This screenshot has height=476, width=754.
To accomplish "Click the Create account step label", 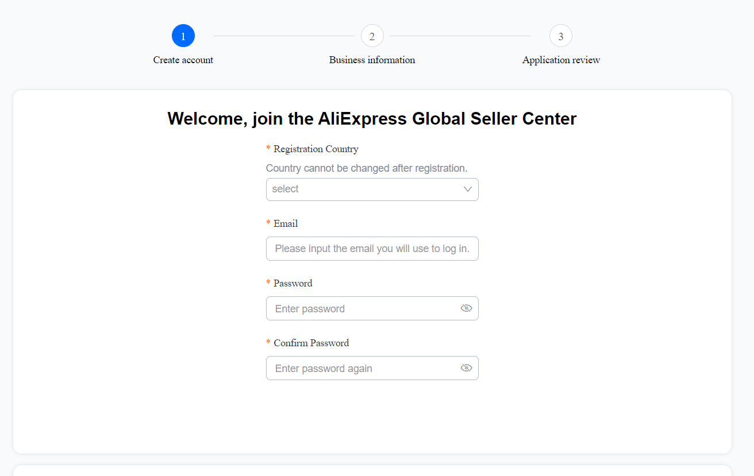I will point(183,60).
